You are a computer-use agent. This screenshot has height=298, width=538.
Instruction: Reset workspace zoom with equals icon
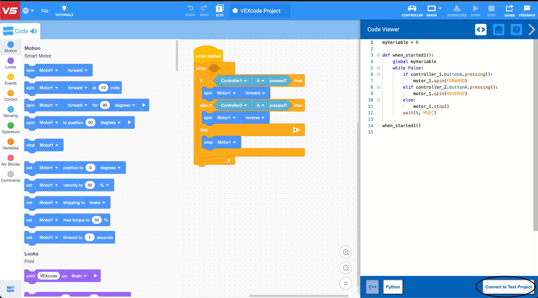tap(346, 283)
